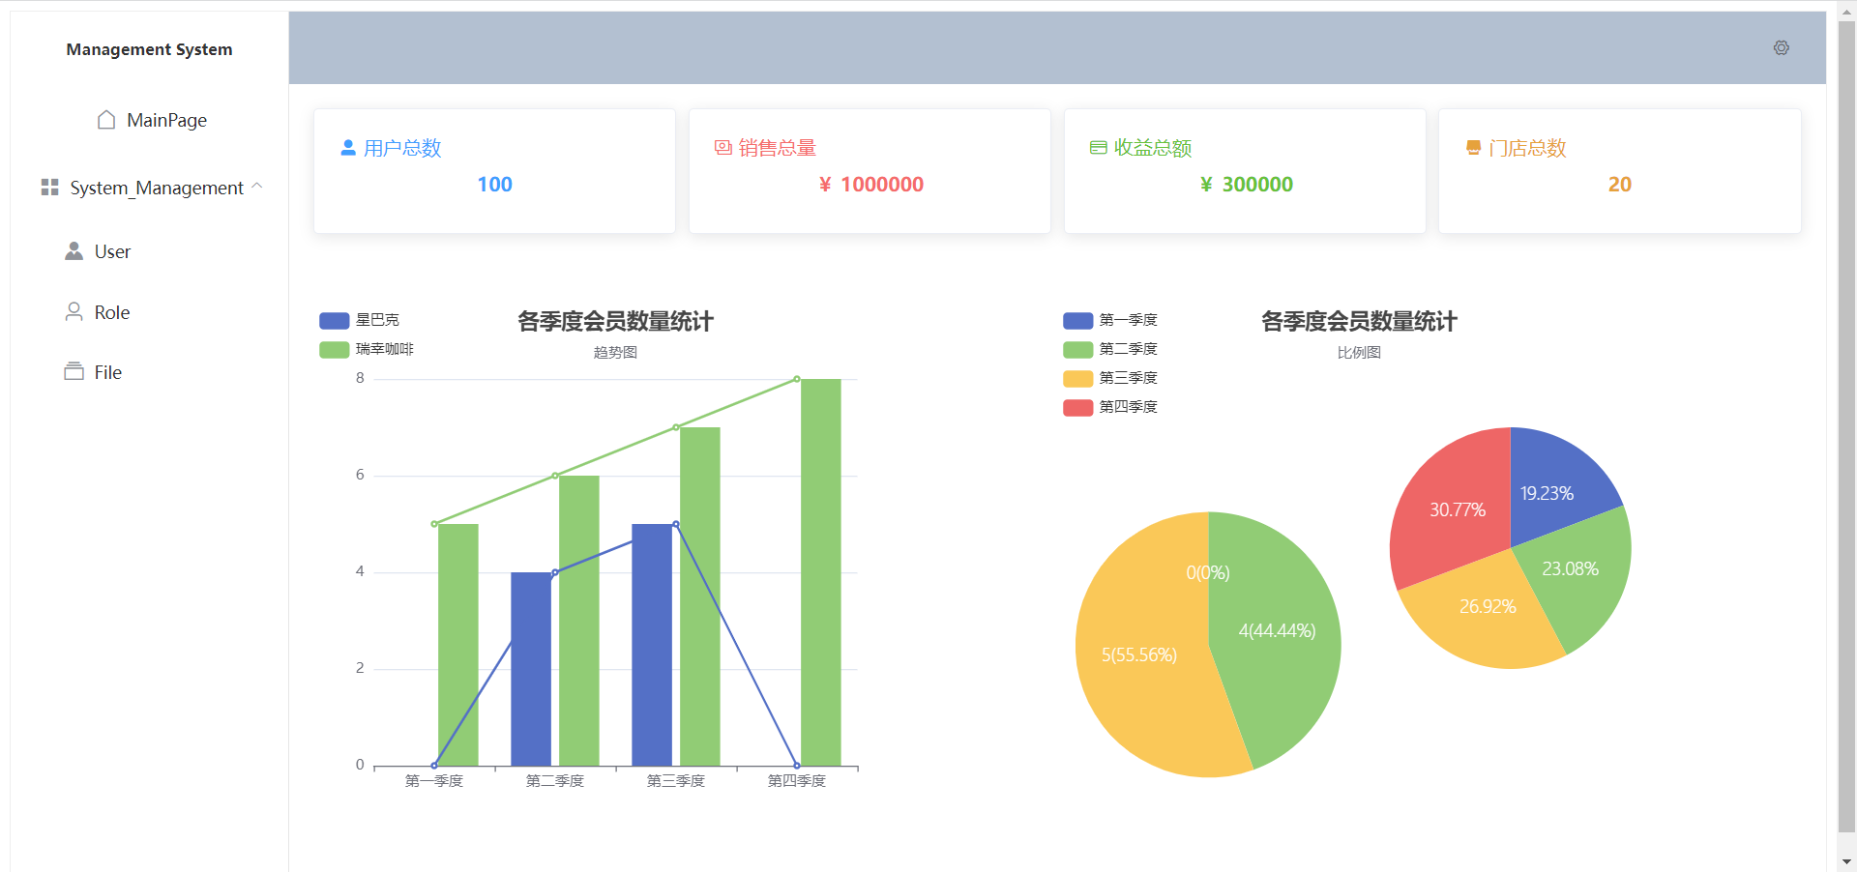Click the 销售总量 money icon
Image resolution: width=1857 pixels, height=872 pixels.
(x=723, y=148)
